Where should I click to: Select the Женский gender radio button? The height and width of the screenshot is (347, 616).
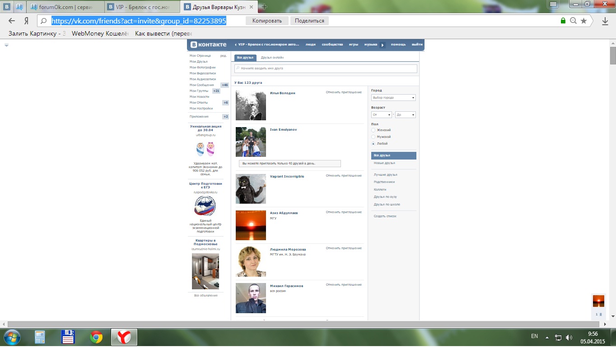tap(373, 130)
